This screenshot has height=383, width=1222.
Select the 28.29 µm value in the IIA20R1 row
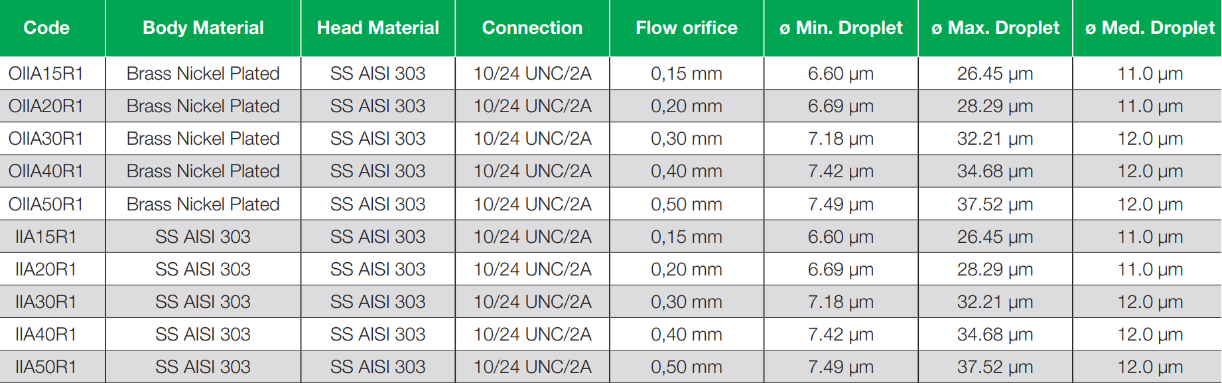995,269
